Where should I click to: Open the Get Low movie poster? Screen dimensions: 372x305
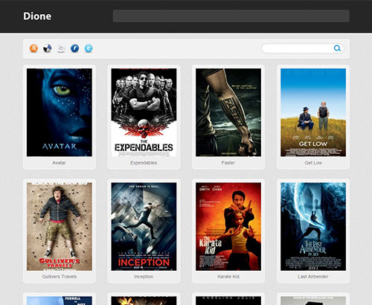[313, 112]
